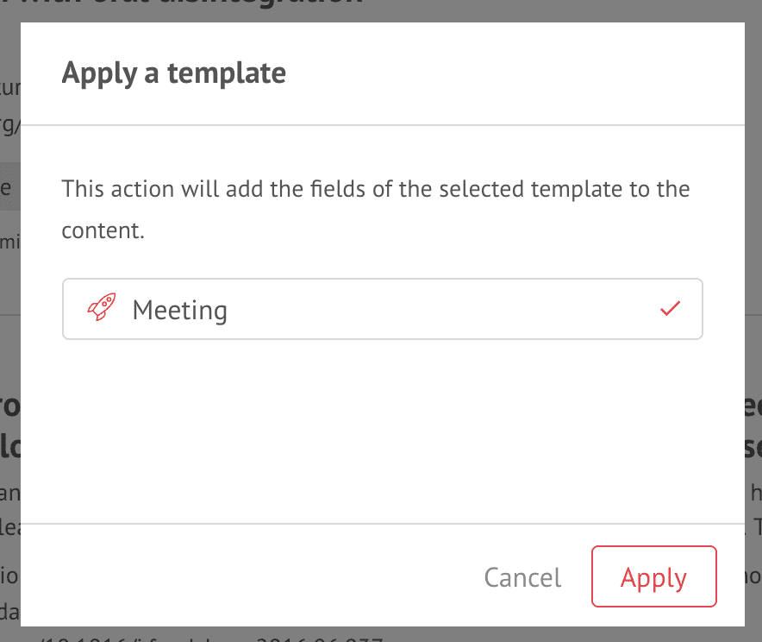Click the "Apply a template" dialog heading
This screenshot has height=642, width=762.
[x=173, y=73]
